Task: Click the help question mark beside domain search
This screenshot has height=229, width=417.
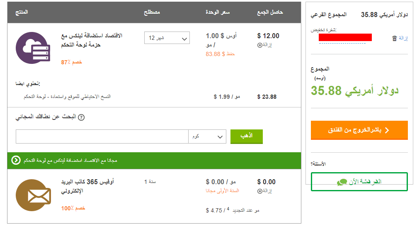Action: (81, 117)
